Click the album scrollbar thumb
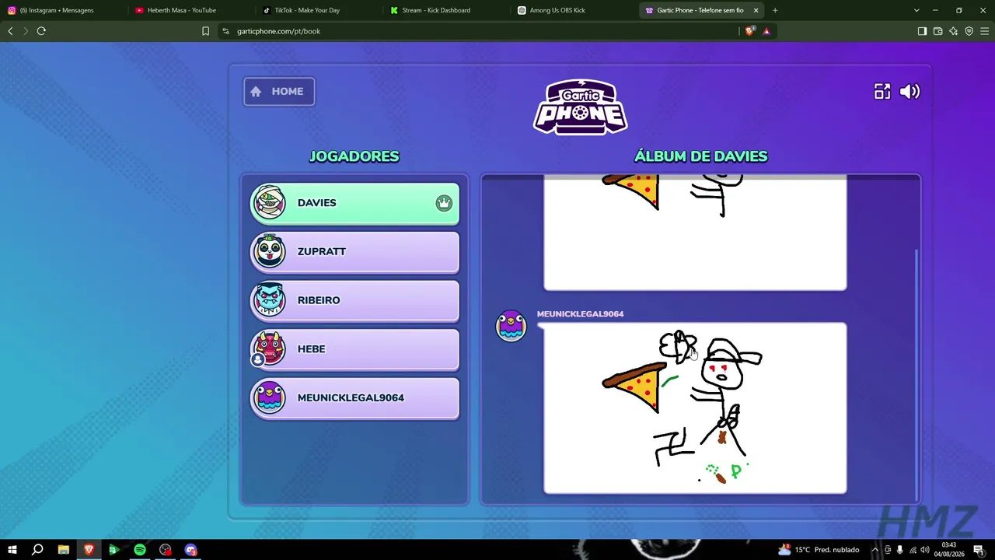Screen dimensions: 995x560 tap(917, 373)
